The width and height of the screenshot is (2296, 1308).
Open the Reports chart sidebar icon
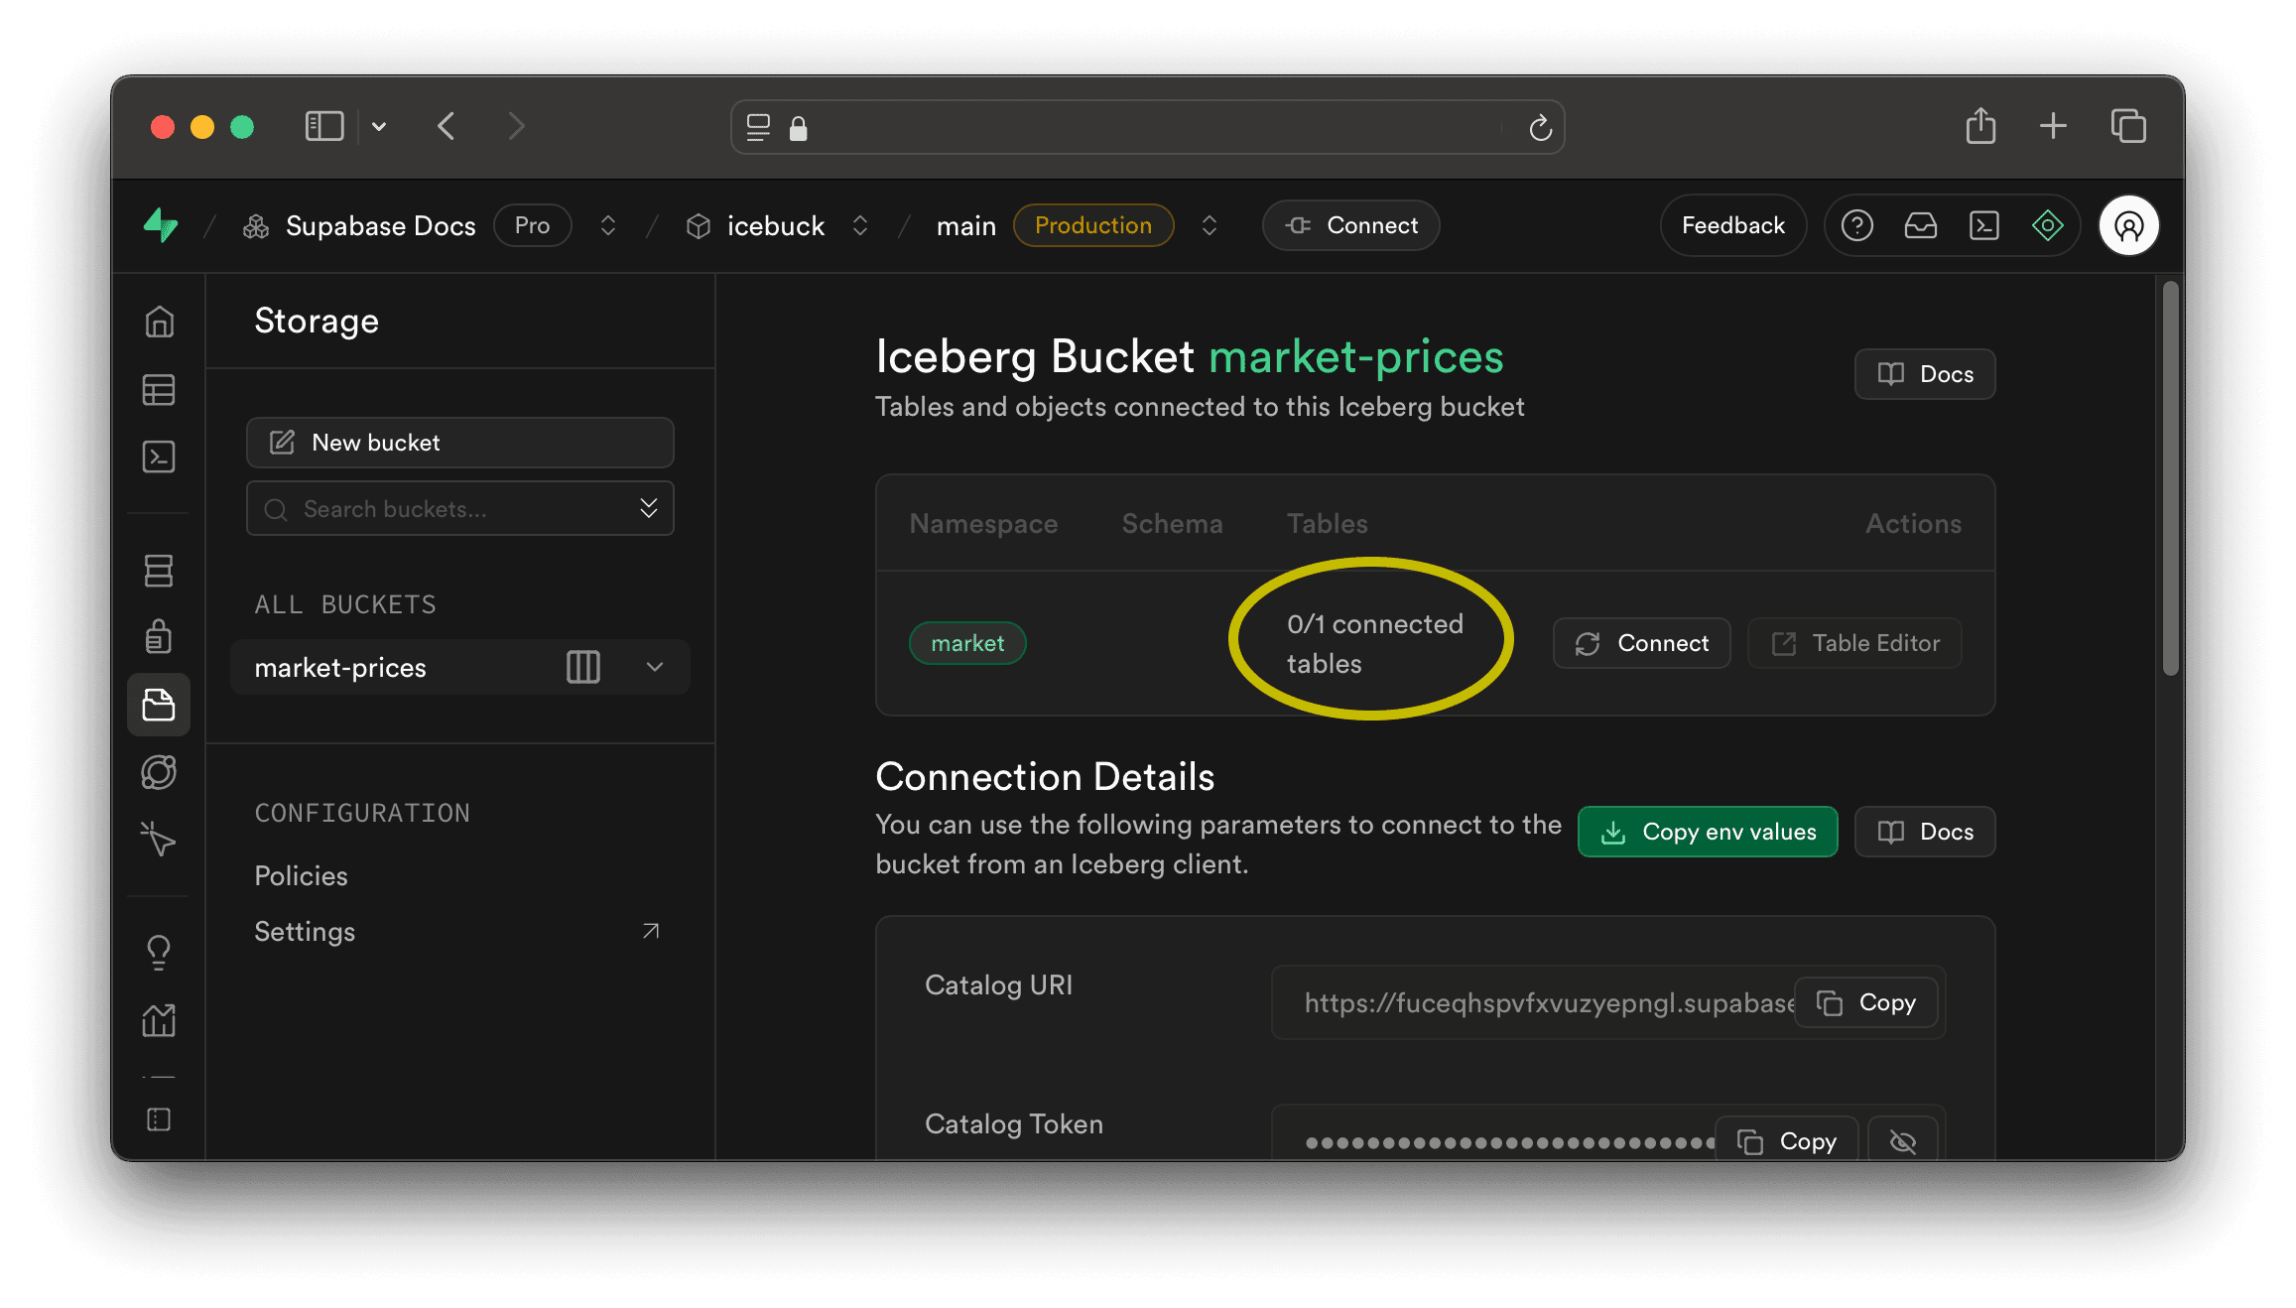159,1020
